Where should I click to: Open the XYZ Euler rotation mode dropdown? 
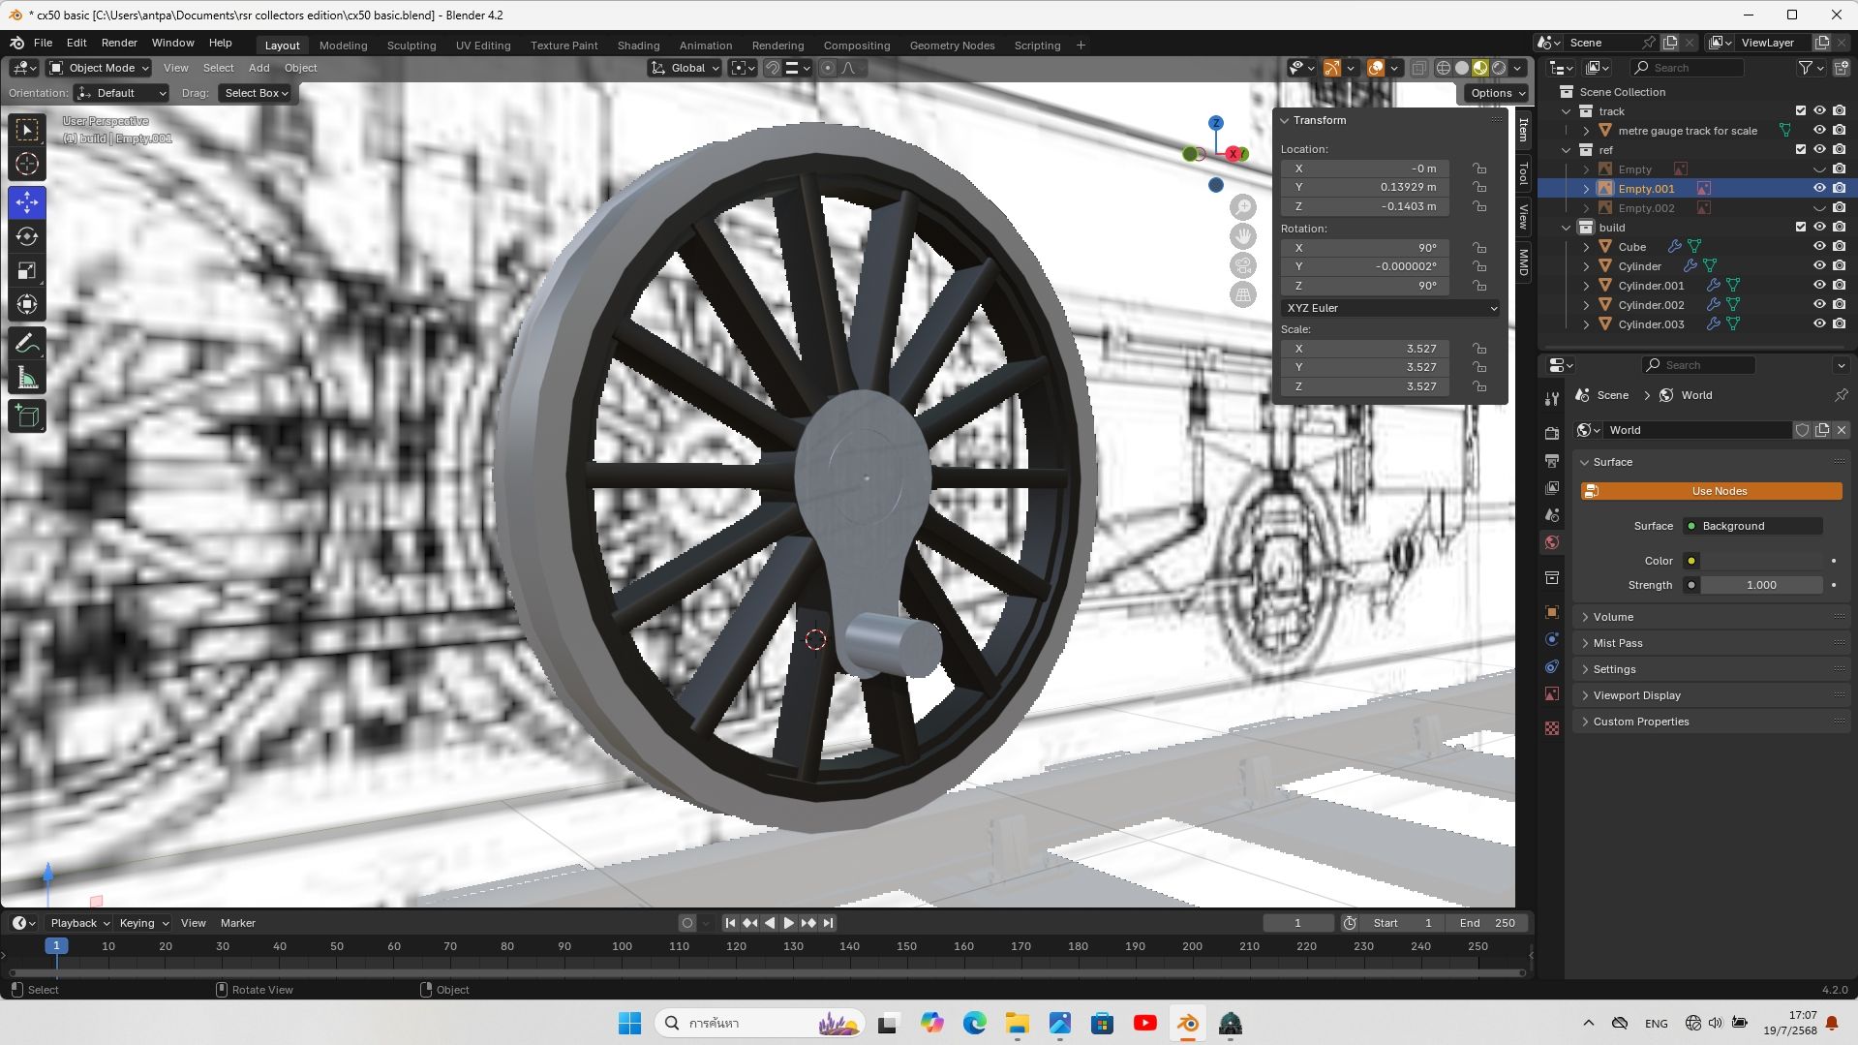tap(1390, 308)
